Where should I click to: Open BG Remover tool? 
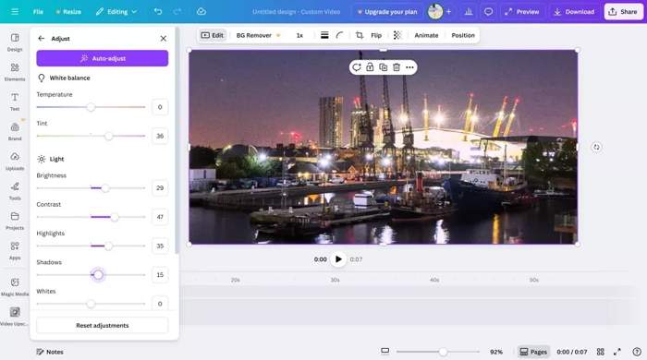pos(258,35)
